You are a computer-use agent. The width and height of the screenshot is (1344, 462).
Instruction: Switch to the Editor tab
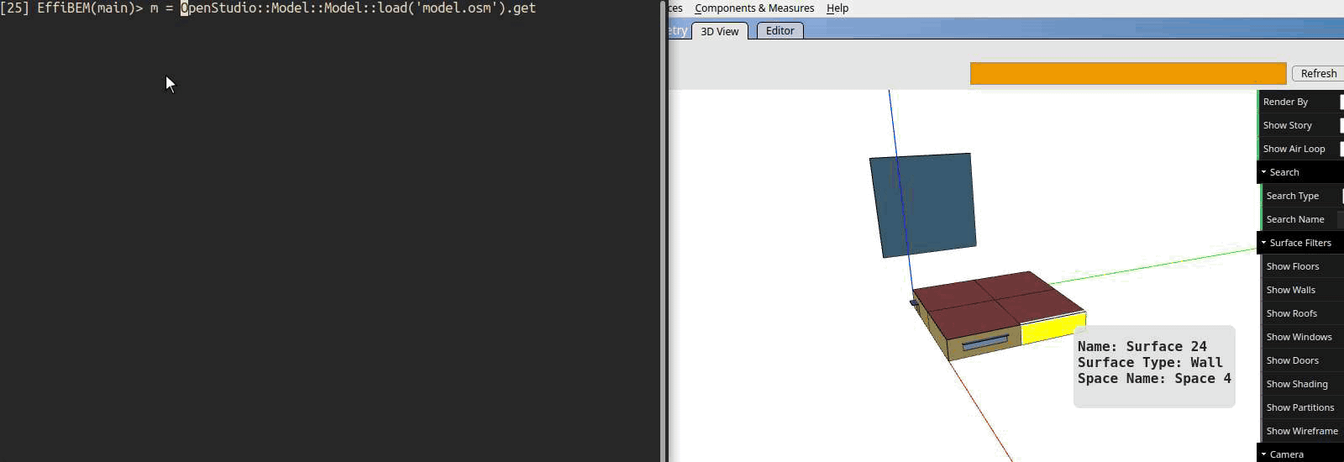(x=780, y=30)
